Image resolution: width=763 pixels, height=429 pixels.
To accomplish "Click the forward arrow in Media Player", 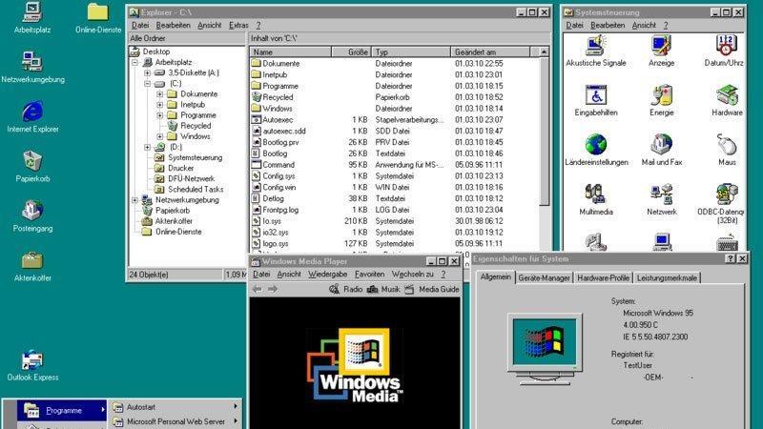I will 273,290.
